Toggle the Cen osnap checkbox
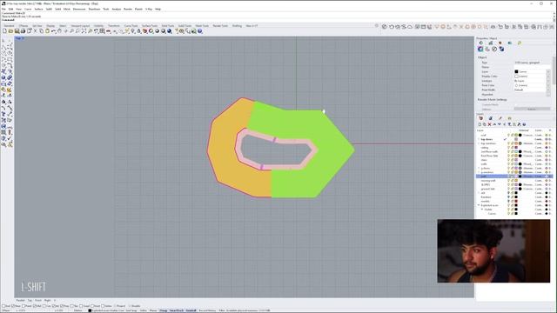Viewport: 557px width, 313px height. [44, 306]
